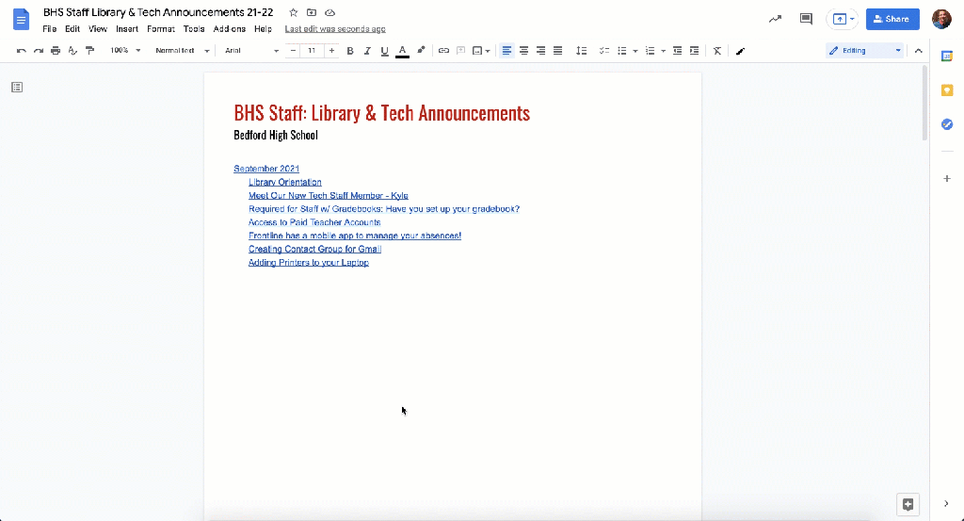Open Google Keep in side panel
Viewport: 964px width, 521px height.
pos(947,90)
